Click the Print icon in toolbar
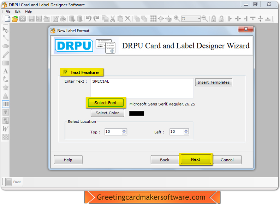The width and height of the screenshot is (280, 204). click(x=63, y=19)
